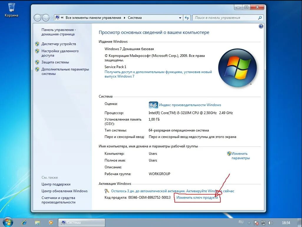This screenshot has height=227, width=302.
Task: Show hidden tray icons arrow
Action: tap(249, 223)
